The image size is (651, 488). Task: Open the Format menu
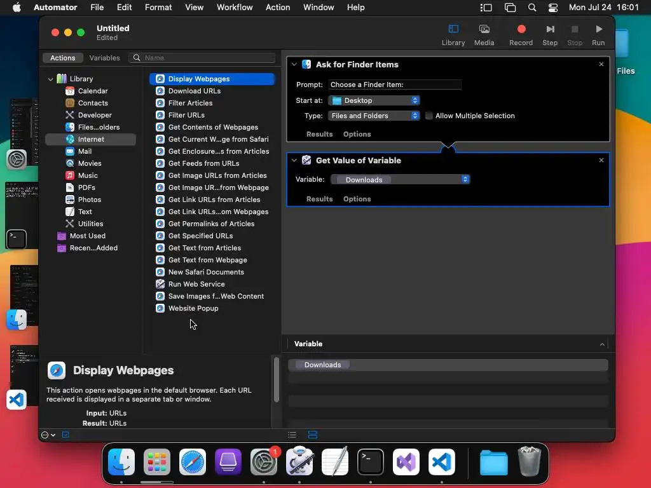[x=158, y=8]
